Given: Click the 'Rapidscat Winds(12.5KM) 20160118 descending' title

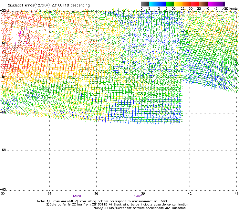Looking at the screenshot, I should [48, 5].
